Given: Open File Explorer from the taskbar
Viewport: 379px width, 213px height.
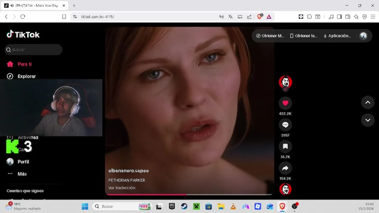Looking at the screenshot, I should tap(221, 206).
